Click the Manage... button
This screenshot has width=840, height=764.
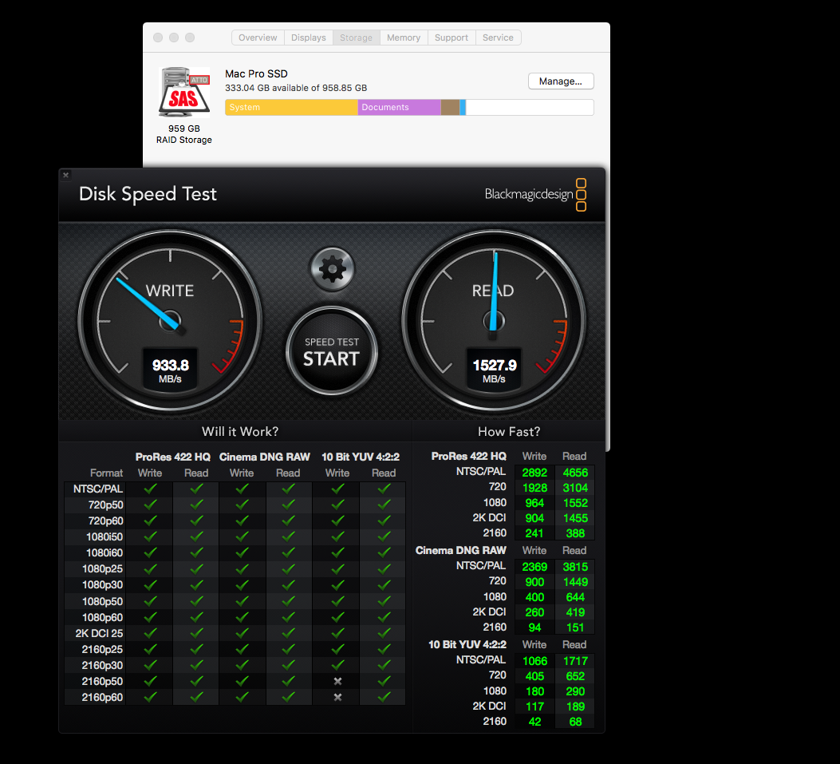(561, 81)
